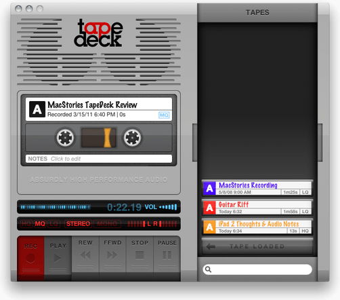Click the purple A label icon
The image size is (340, 300).
(x=209, y=188)
